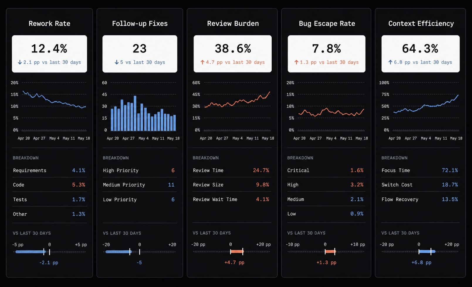The width and height of the screenshot is (472, 287).
Task: Select the Other 1.3% breakdown row
Action: tap(49, 214)
